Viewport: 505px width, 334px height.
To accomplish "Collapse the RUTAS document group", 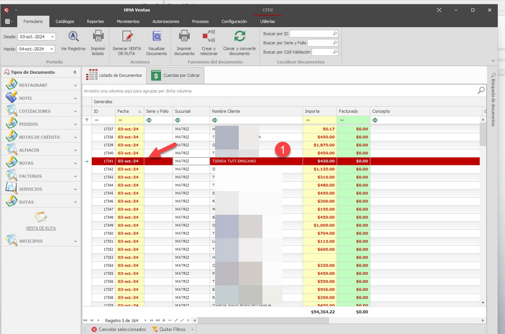I will (x=41, y=202).
